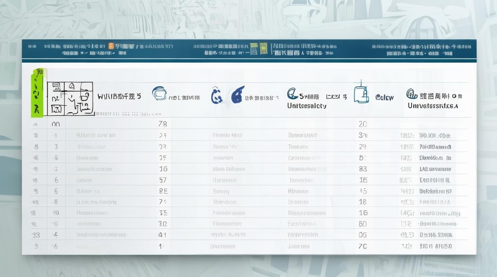Screen dimensions: 497x277
Task: Click the blue seahorse-shaped logo
Action: point(216,96)
